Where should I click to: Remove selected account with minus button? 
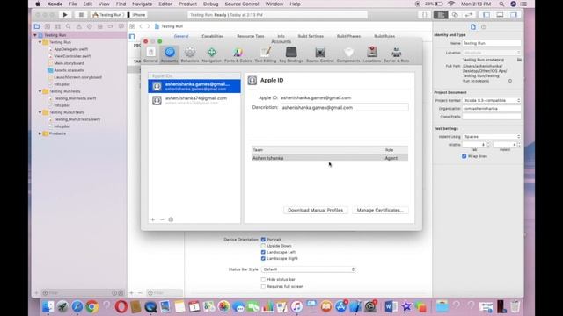tap(162, 219)
